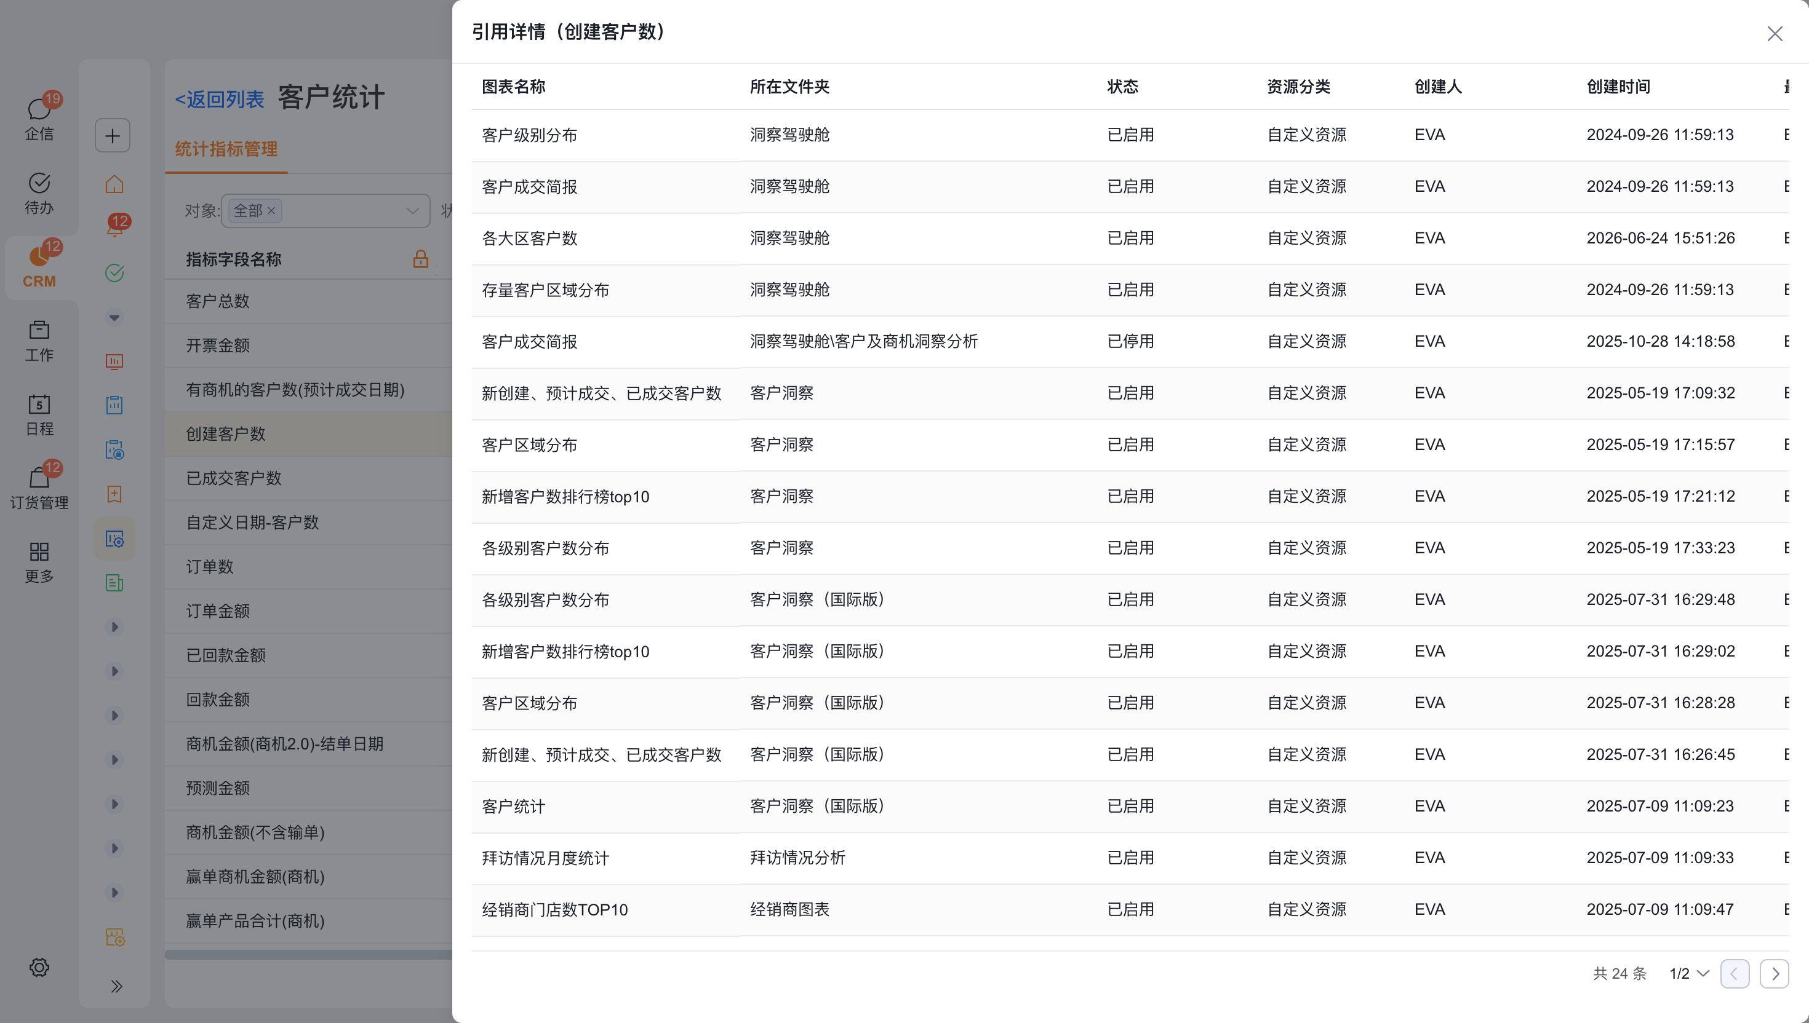The image size is (1809, 1023).
Task: Click the notification bell with badge 12
Action: (x=115, y=227)
